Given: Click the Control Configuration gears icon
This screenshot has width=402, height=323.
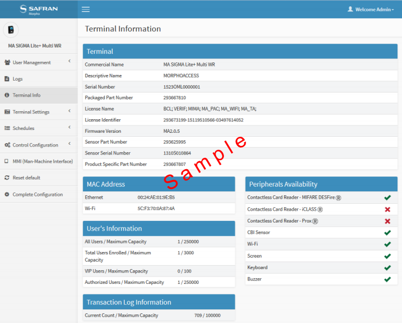Looking at the screenshot, I should (7, 145).
